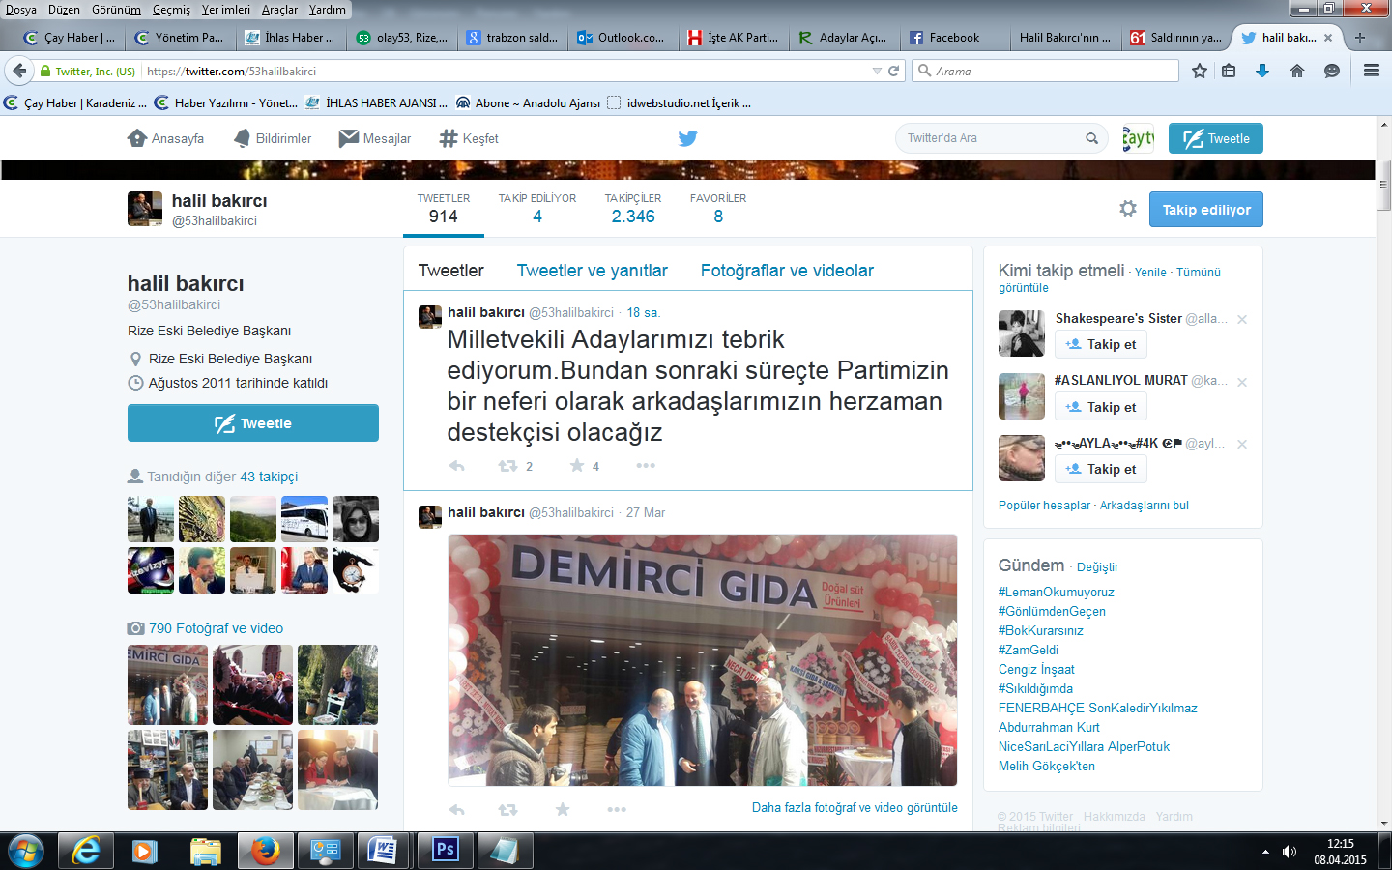Toggle the Takip ediliyor follow button
This screenshot has height=870, width=1392.
tap(1205, 209)
